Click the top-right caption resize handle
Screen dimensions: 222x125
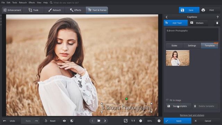point(151,104)
